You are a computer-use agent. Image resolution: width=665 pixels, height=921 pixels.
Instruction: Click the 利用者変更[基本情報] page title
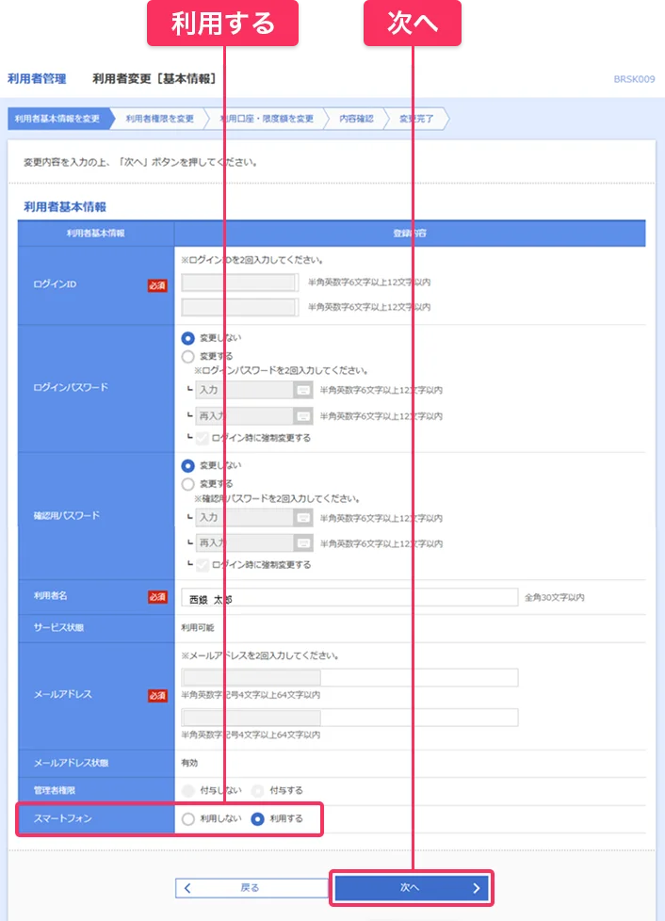click(156, 79)
